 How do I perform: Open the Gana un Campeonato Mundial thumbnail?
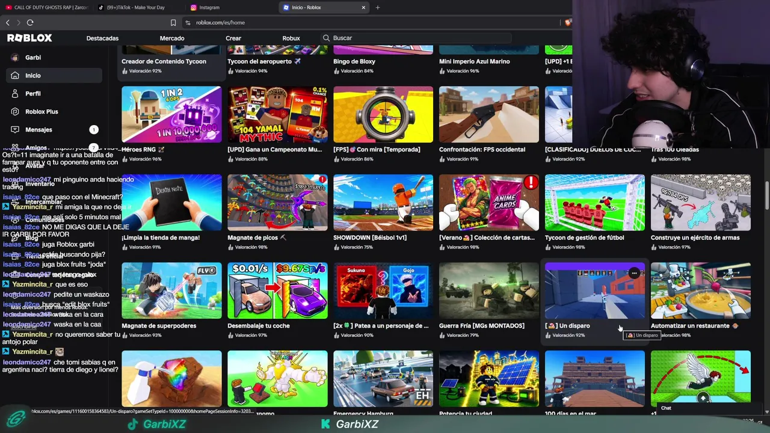[x=277, y=114]
